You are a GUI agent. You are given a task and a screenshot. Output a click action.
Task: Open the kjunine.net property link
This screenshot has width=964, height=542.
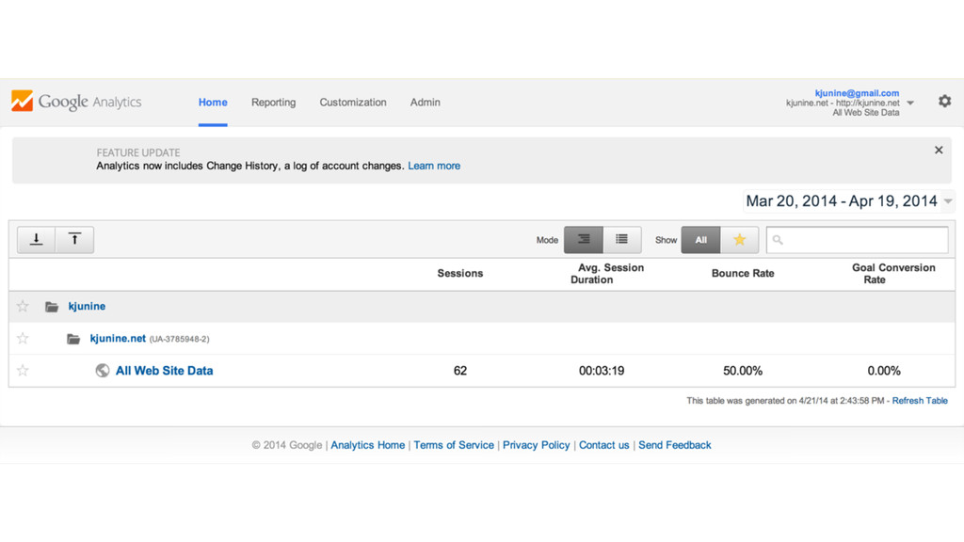(118, 338)
